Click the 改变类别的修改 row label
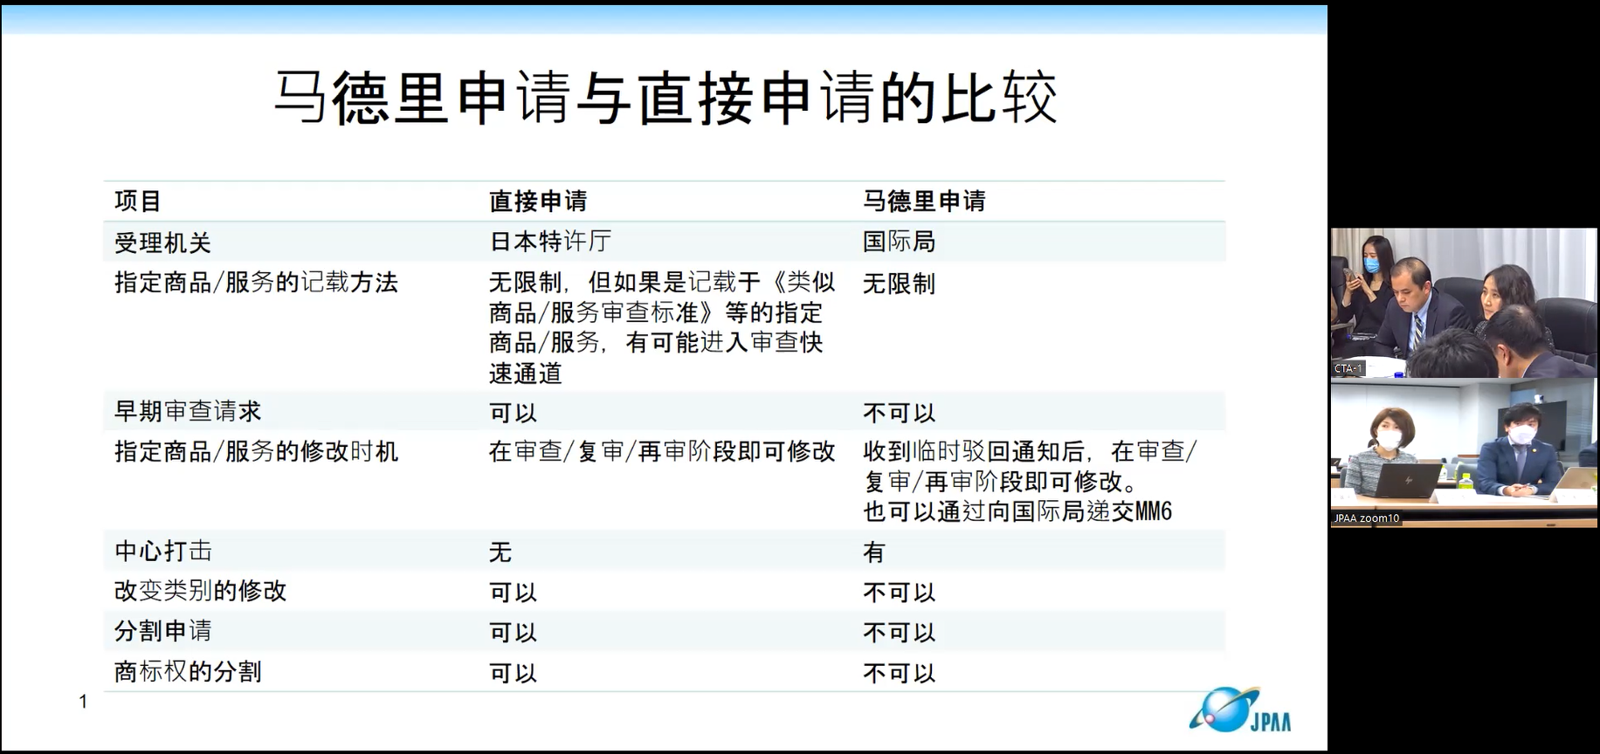1600x754 pixels. 200,592
